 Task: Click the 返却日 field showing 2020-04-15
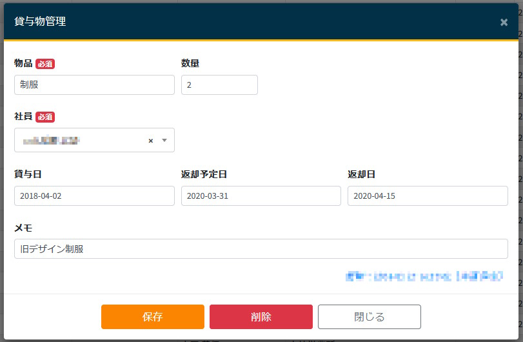[427, 196]
